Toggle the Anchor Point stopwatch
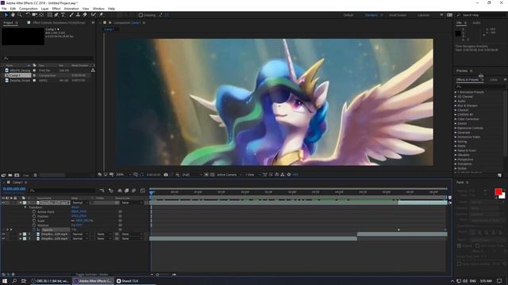Viewport: 508px width, 285px height. click(x=34, y=211)
